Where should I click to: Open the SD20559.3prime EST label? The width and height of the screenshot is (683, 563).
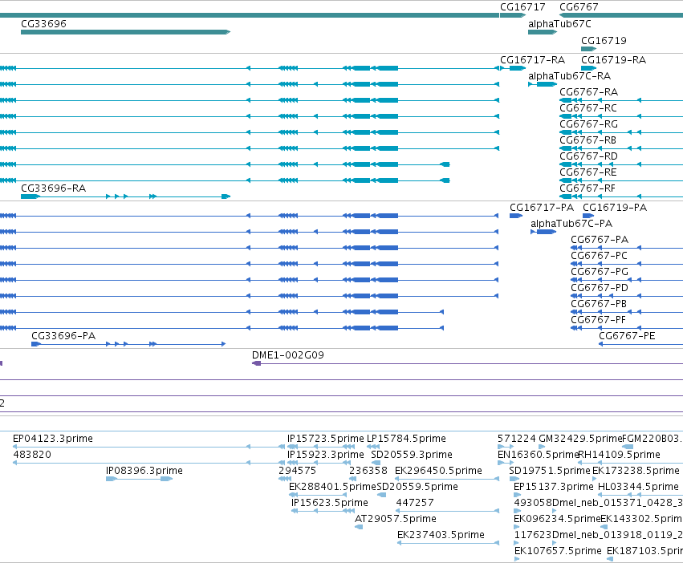[412, 455]
